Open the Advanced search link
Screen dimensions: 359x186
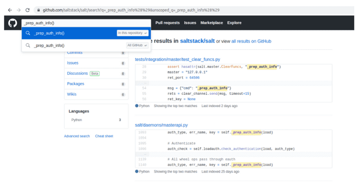coord(77,136)
